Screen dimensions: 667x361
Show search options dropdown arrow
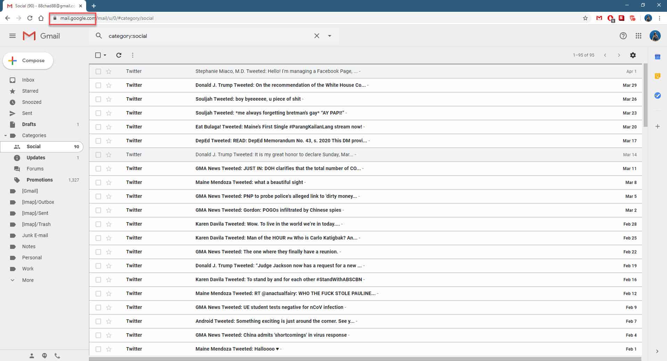[330, 36]
